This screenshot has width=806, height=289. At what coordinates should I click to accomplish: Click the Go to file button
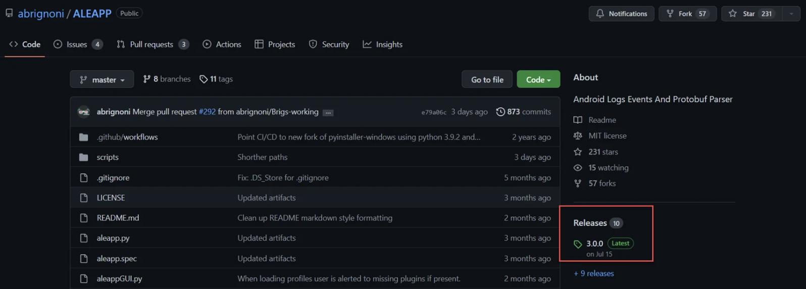[487, 79]
